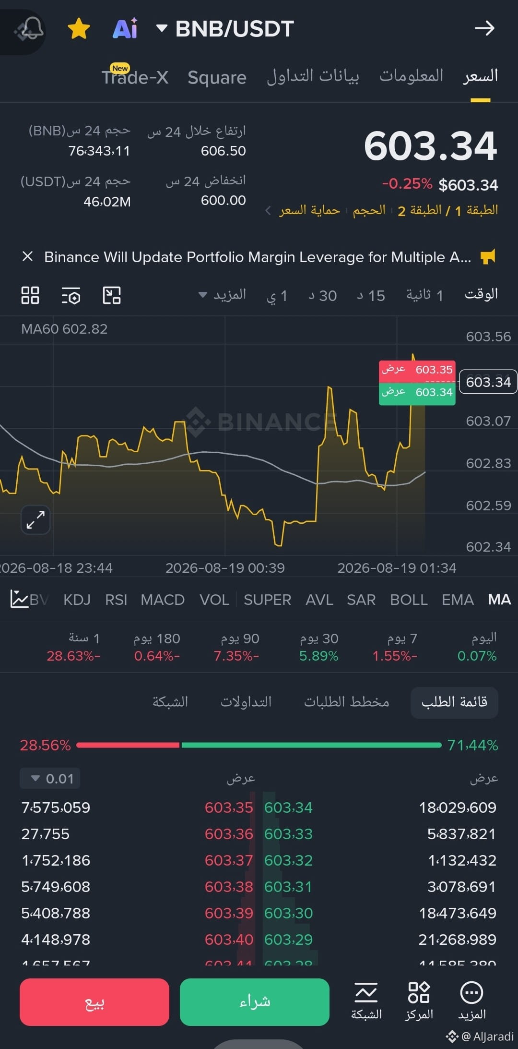
Task: Select the 1 ي daily timeframe
Action: [x=277, y=296]
